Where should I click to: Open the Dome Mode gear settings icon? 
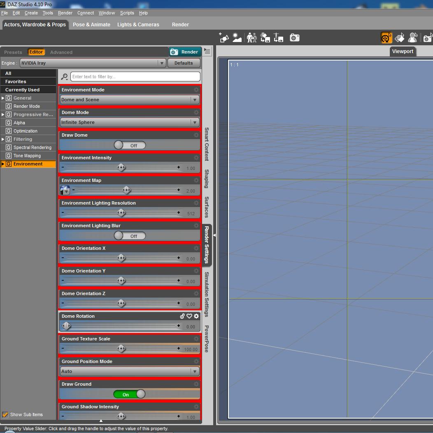tap(196, 112)
